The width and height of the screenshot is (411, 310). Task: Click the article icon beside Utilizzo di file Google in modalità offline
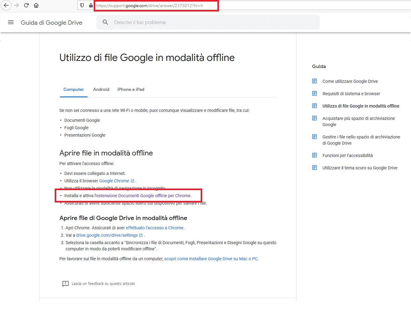pyautogui.click(x=315, y=106)
